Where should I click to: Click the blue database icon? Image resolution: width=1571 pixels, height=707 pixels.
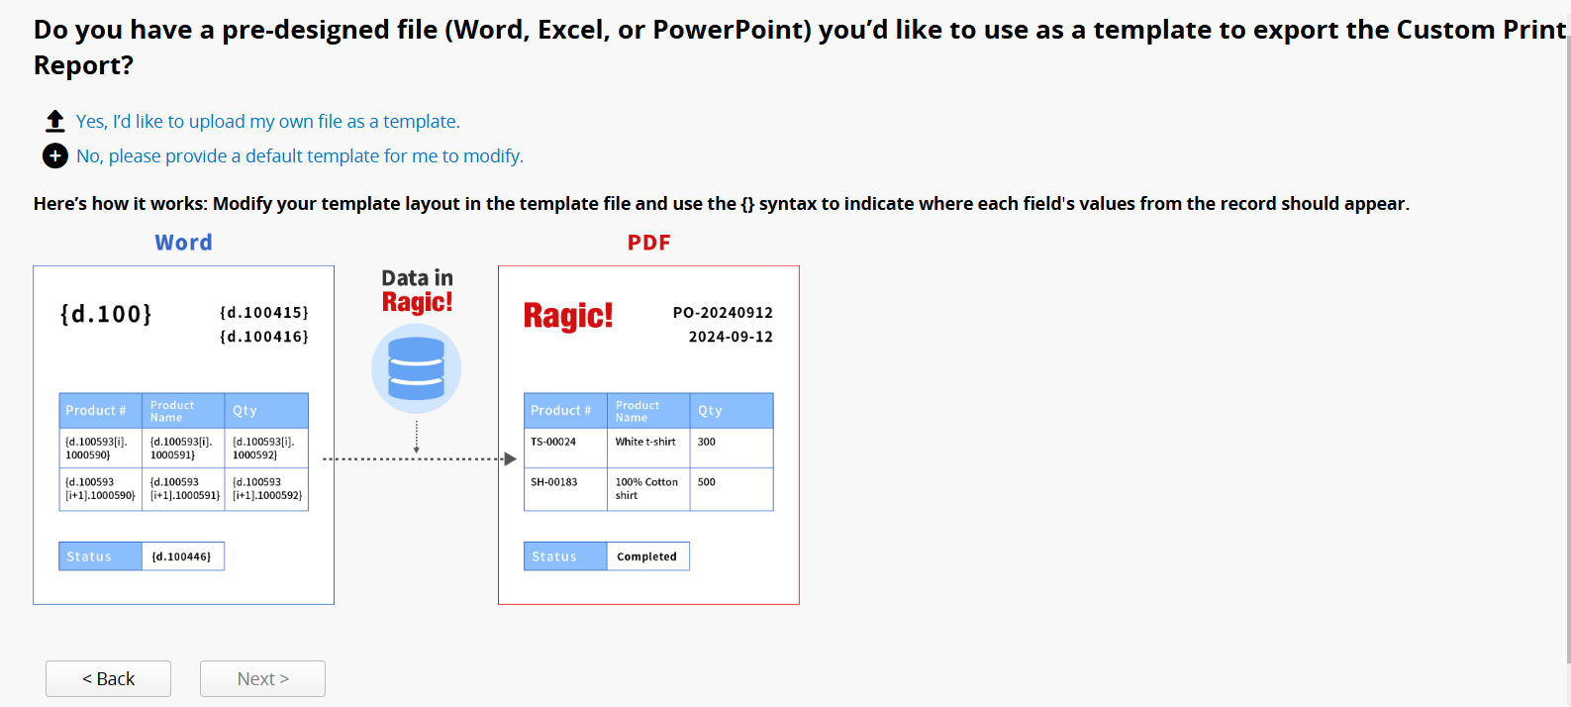click(x=416, y=368)
